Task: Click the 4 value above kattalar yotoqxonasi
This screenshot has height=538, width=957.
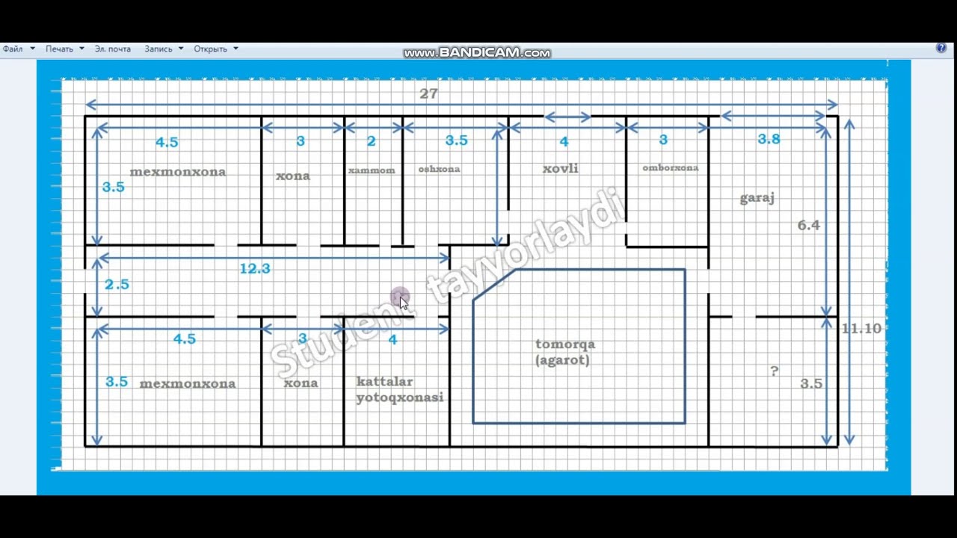Action: (393, 339)
